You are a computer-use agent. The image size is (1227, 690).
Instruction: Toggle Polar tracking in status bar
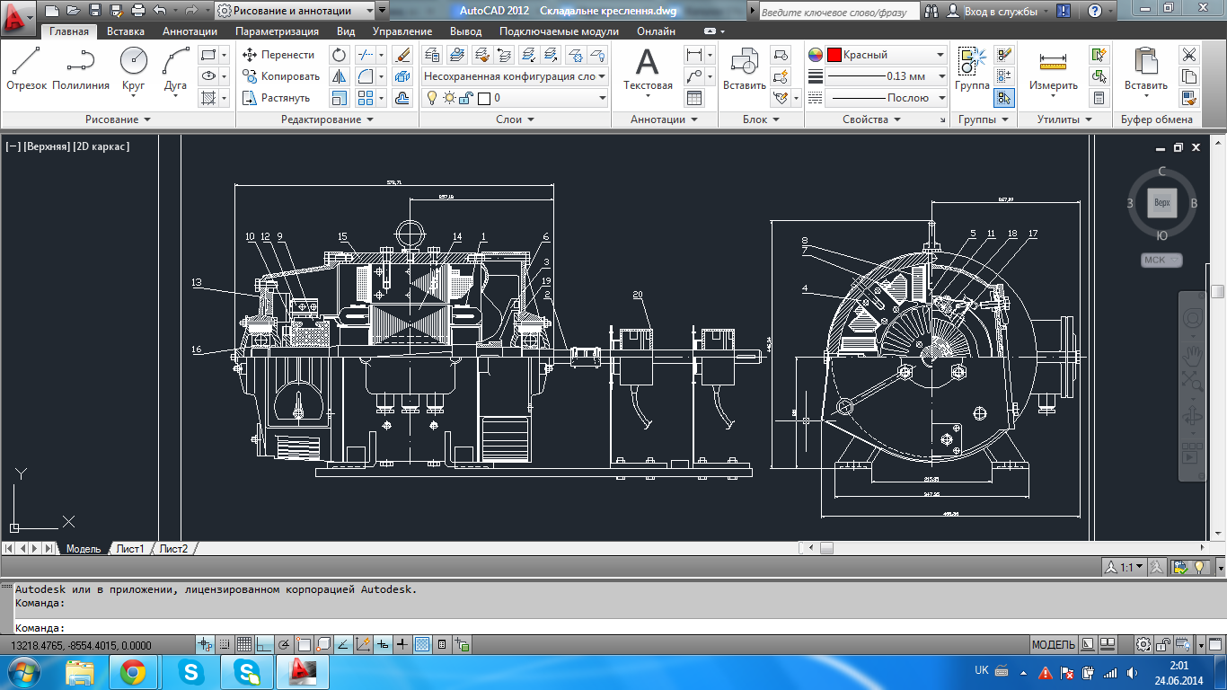coord(284,644)
